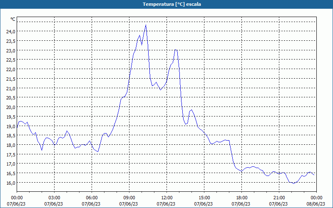Select the 22,0 y-axis label
This screenshot has width=333, height=208.
pos(11,69)
